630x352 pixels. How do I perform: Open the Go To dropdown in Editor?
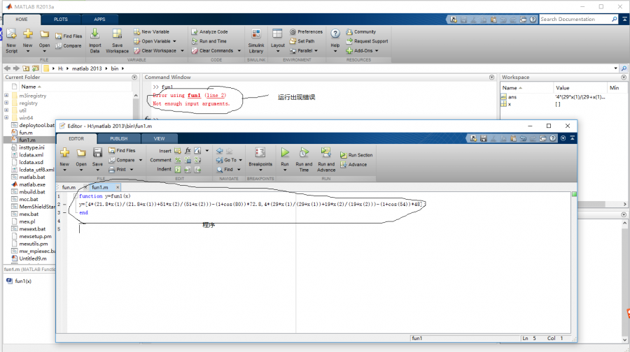click(241, 160)
